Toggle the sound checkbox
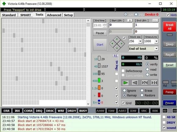The image size is (177, 132). click(x=164, y=128)
